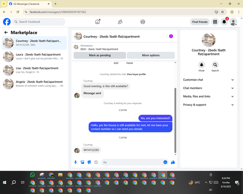
Task: Click 'Yes, are you interested?' message
Action: point(156,118)
